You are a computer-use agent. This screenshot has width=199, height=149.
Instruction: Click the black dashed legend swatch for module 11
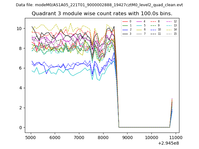click(154, 34)
